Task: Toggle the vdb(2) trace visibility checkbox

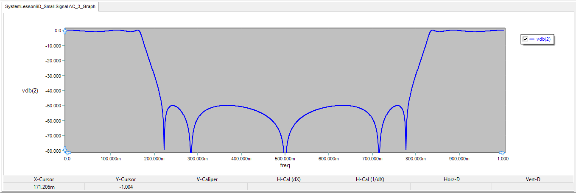Action: pos(525,39)
